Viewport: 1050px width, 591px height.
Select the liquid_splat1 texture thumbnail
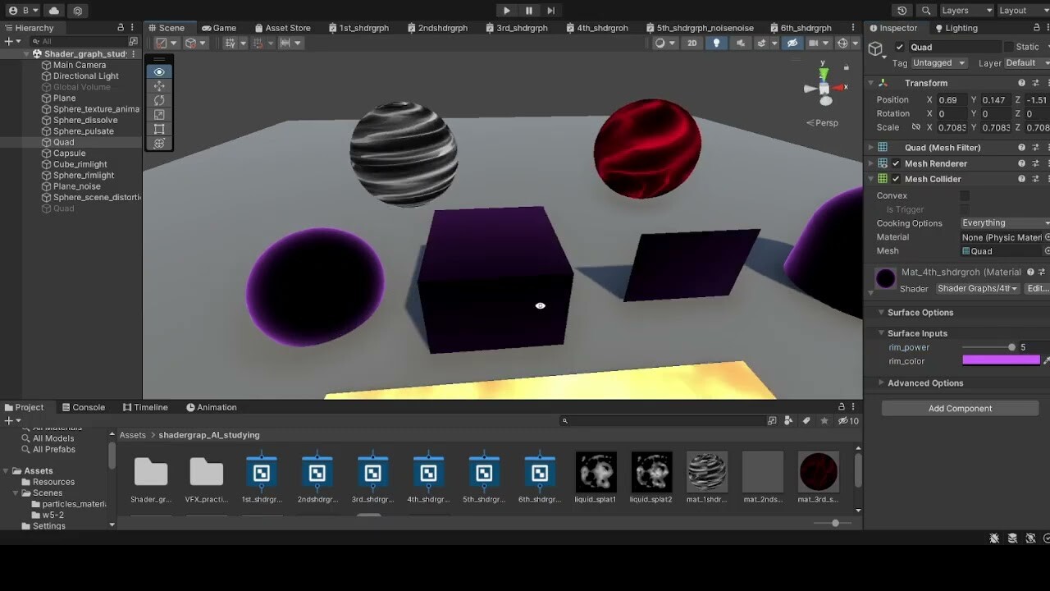596,472
